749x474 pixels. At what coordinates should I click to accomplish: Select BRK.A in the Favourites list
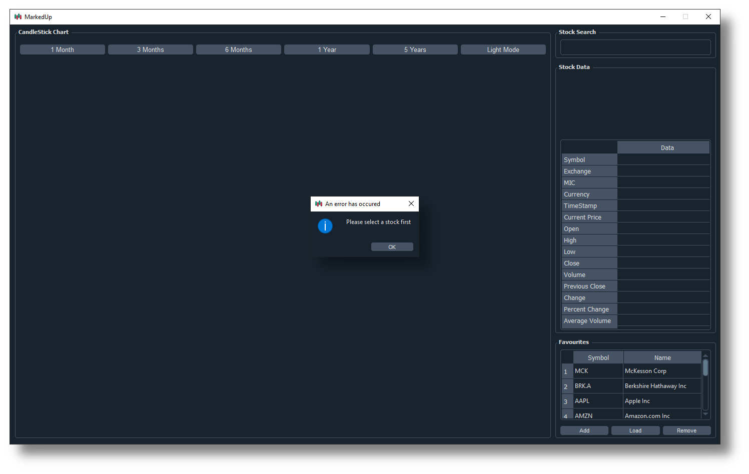[x=598, y=386]
